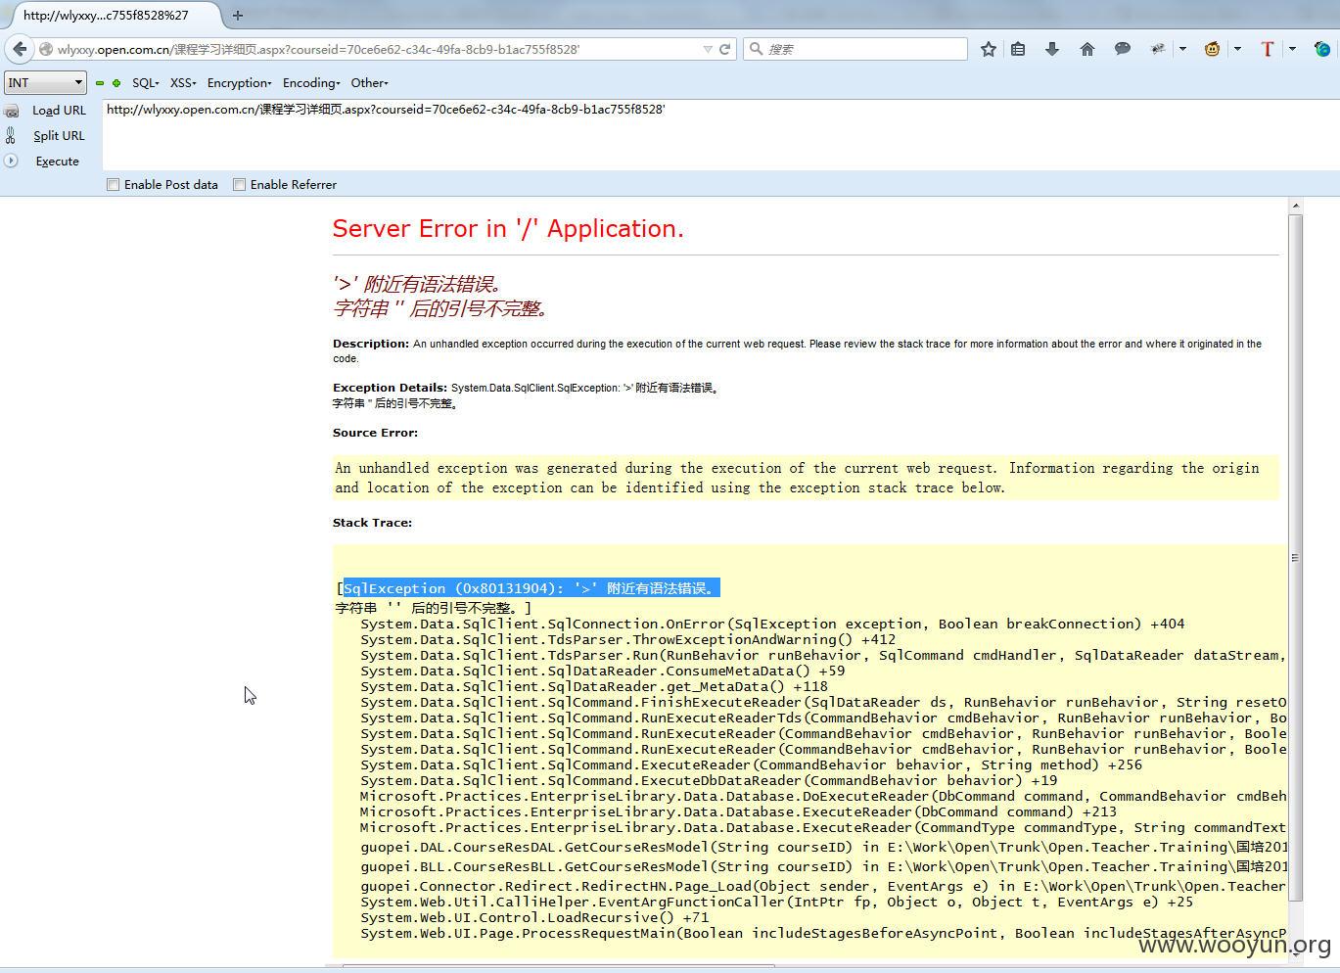This screenshot has height=973, width=1340.
Task: Open the URL history dropdown arrow
Action: [x=708, y=49]
